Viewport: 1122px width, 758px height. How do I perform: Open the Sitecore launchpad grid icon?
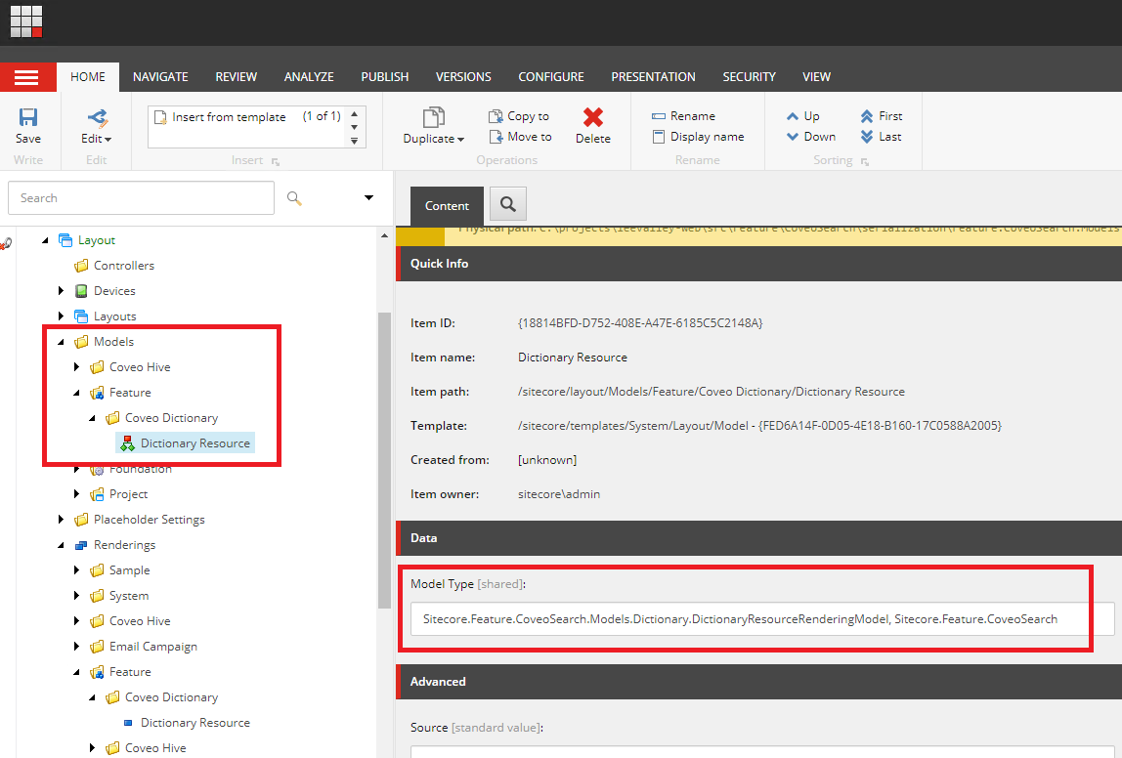[x=26, y=21]
